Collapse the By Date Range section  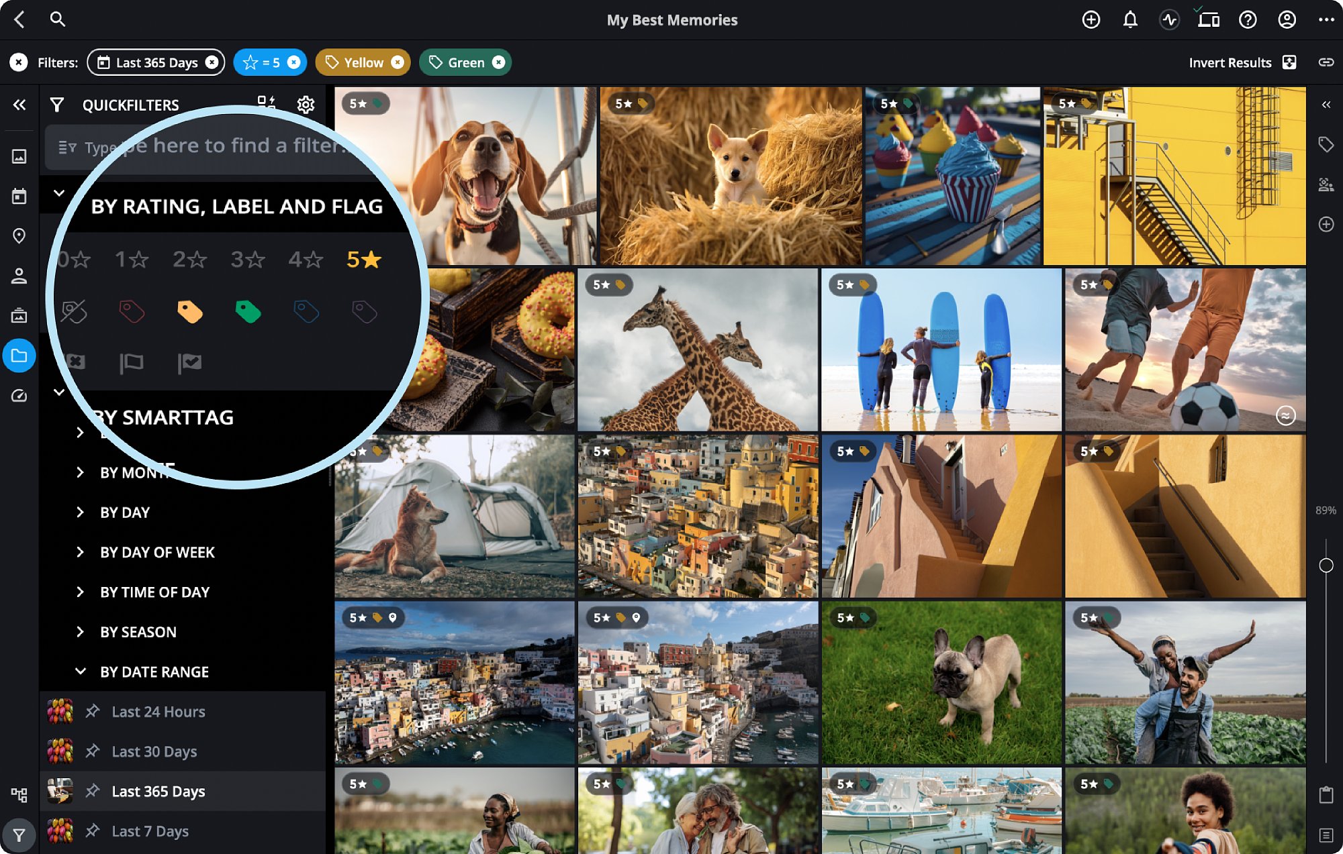point(80,672)
